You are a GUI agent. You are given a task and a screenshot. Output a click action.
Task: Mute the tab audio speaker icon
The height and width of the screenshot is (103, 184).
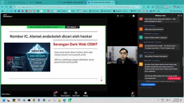click(x=92, y=2)
